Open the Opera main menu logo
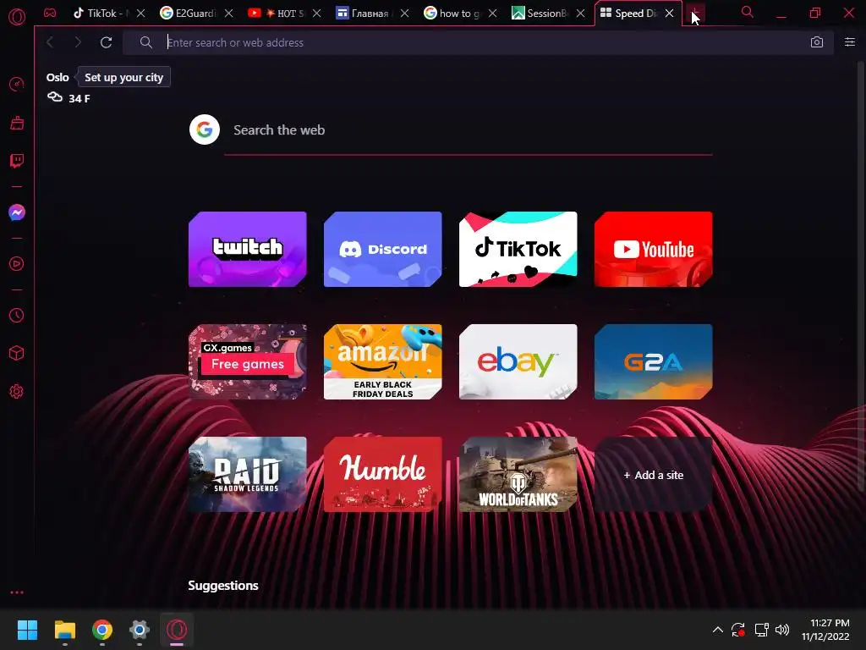The height and width of the screenshot is (650, 866). (17, 17)
